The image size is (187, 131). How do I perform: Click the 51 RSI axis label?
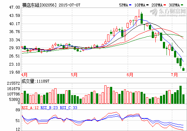(18, 121)
